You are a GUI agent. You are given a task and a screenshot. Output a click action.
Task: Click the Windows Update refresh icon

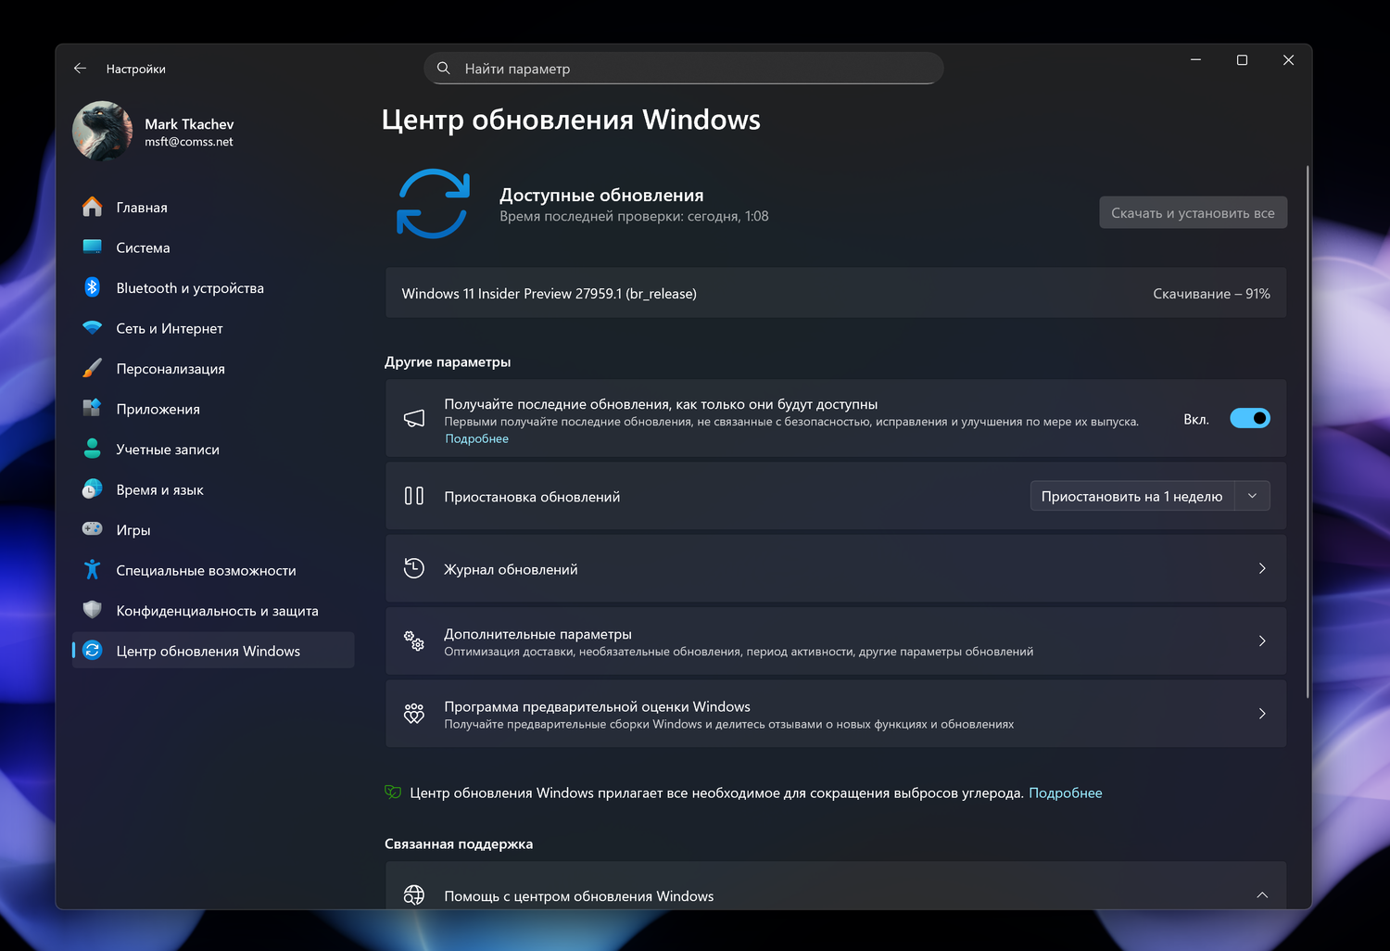pos(432,204)
